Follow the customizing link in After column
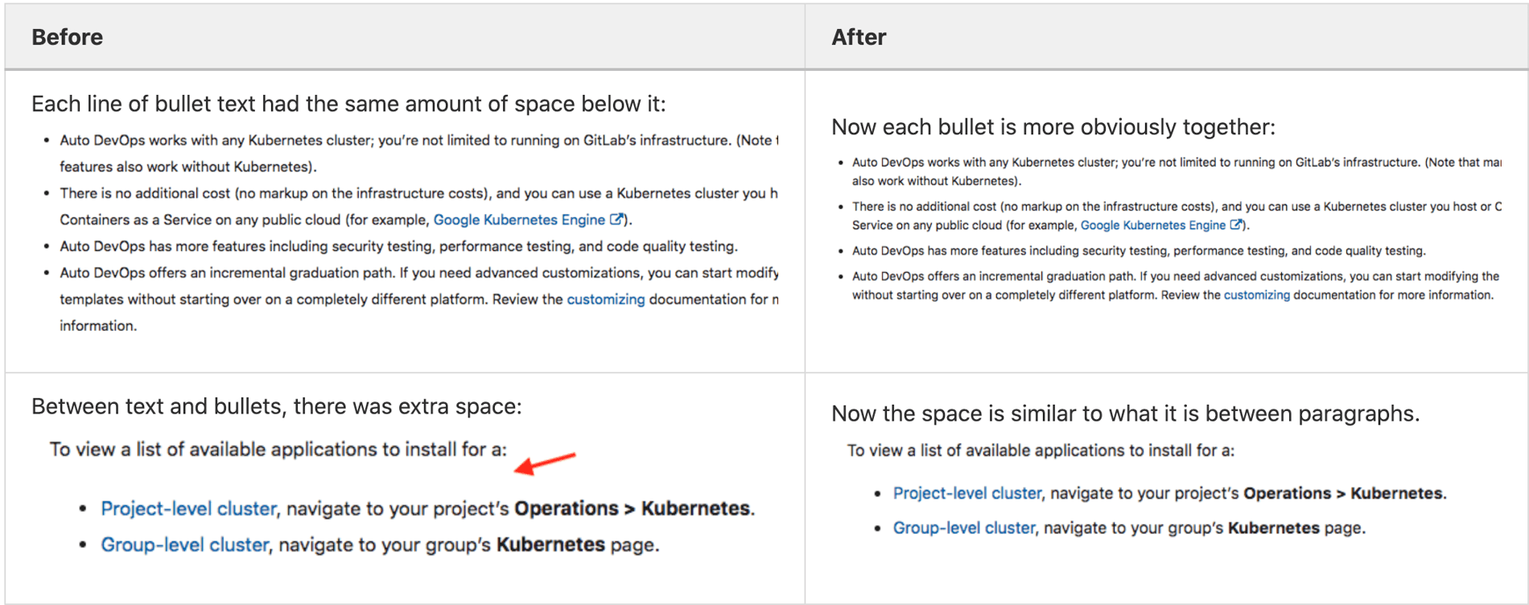This screenshot has width=1529, height=605. tap(1256, 295)
